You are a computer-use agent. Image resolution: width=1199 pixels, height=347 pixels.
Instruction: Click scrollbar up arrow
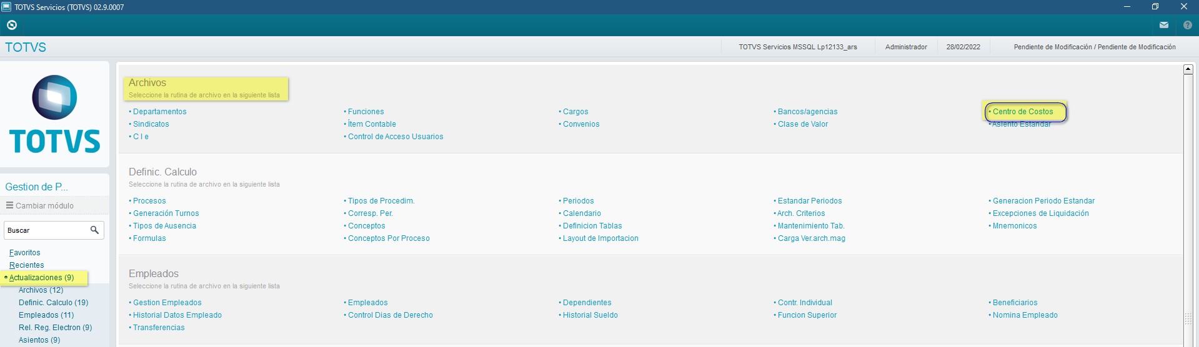click(x=1188, y=69)
